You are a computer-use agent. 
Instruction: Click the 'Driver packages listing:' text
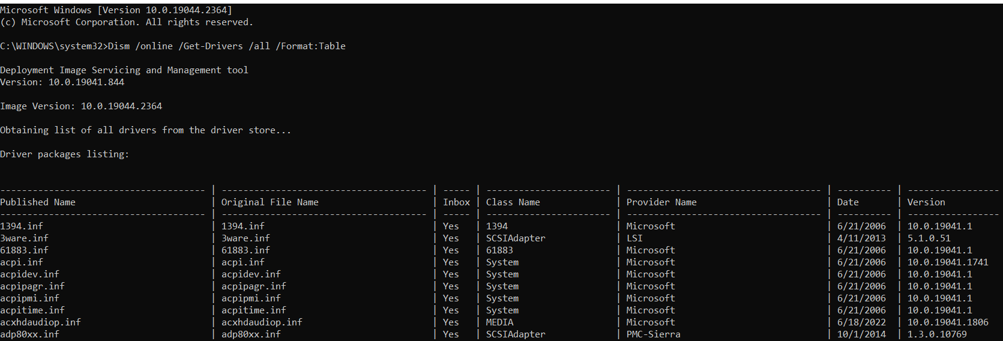click(x=64, y=154)
